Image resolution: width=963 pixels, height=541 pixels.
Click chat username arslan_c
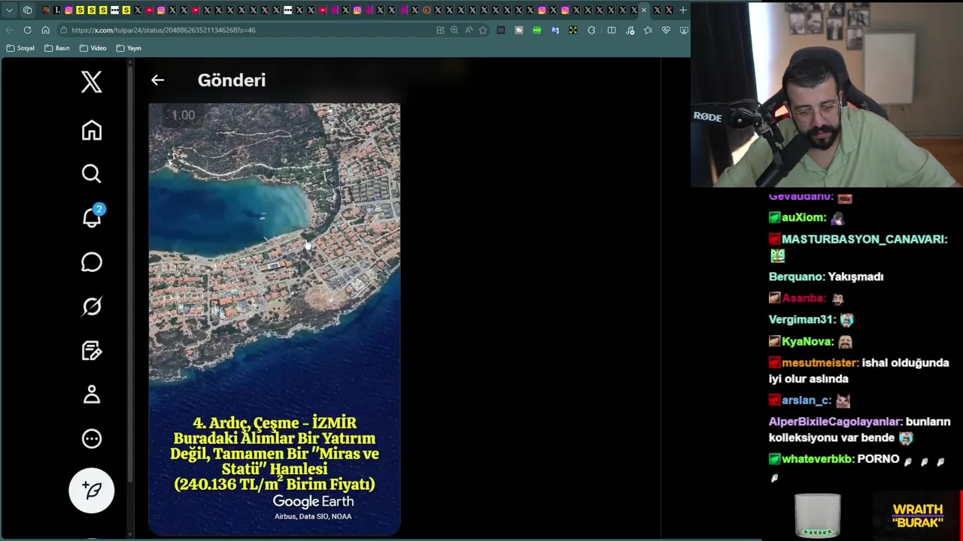[x=806, y=400]
